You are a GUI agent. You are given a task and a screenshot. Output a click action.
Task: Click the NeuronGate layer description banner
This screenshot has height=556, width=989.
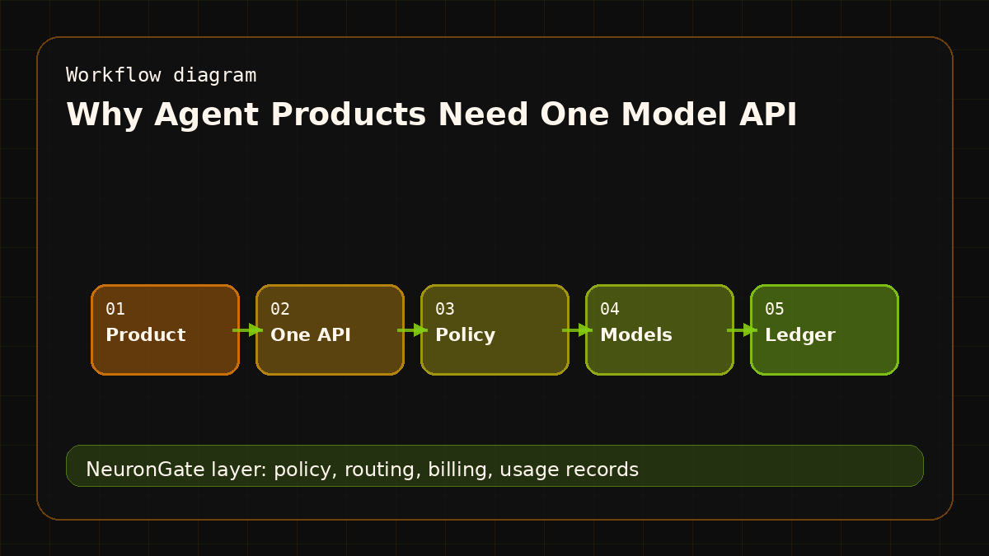point(494,465)
